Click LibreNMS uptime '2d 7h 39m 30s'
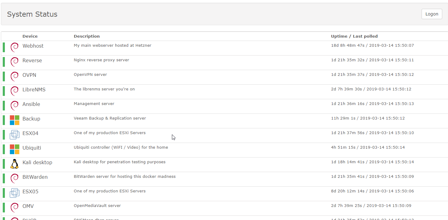Screen dimensions: 448x220 tap(346, 89)
